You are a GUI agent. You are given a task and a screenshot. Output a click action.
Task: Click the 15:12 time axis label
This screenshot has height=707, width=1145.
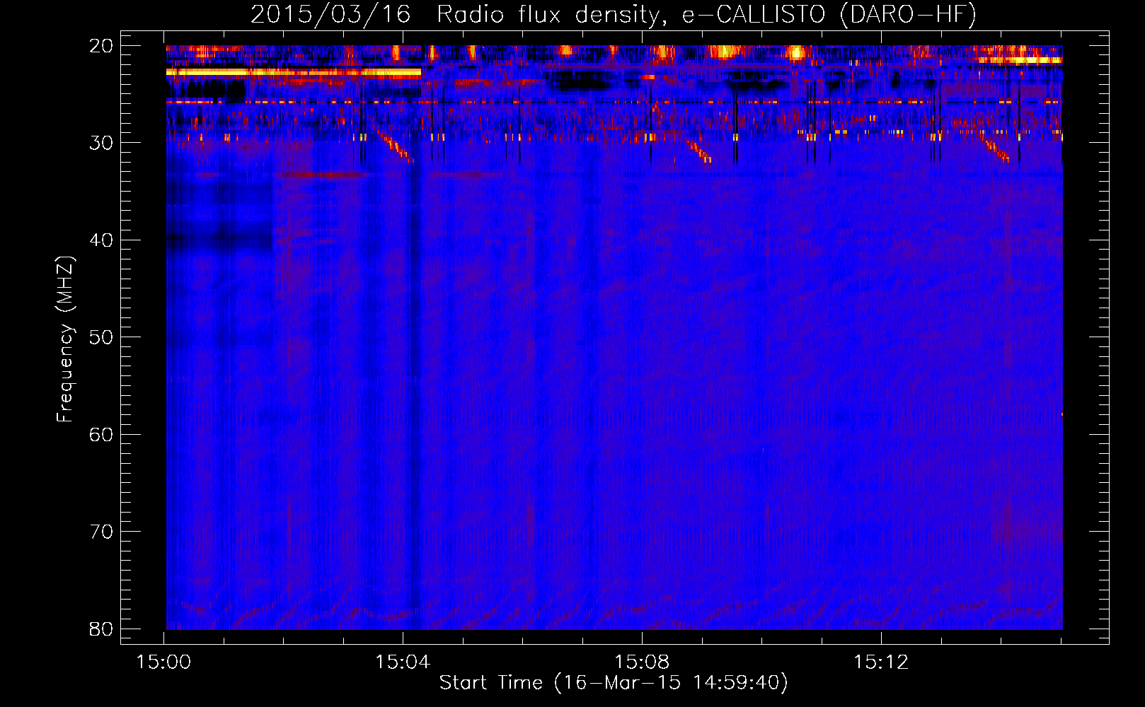(x=881, y=662)
